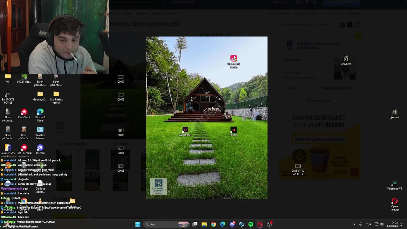Select the C0002 video file
This screenshot has width=407, height=229.
[x=121, y=97]
